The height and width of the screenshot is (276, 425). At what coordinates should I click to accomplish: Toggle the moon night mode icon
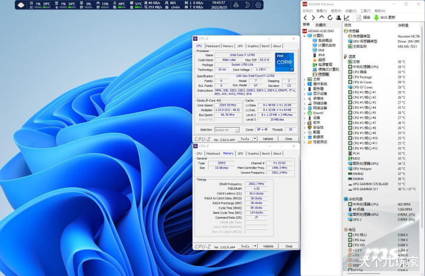(247, 5)
